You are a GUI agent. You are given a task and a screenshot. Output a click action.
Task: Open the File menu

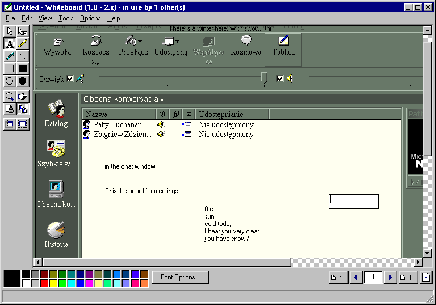[10, 18]
